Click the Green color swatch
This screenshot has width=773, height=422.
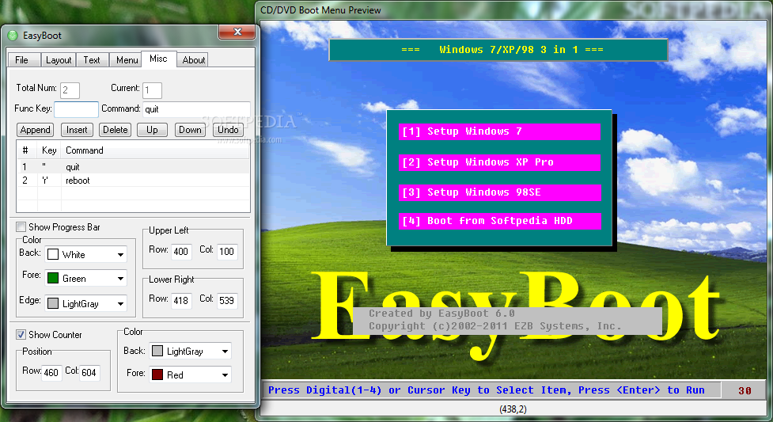tap(53, 279)
